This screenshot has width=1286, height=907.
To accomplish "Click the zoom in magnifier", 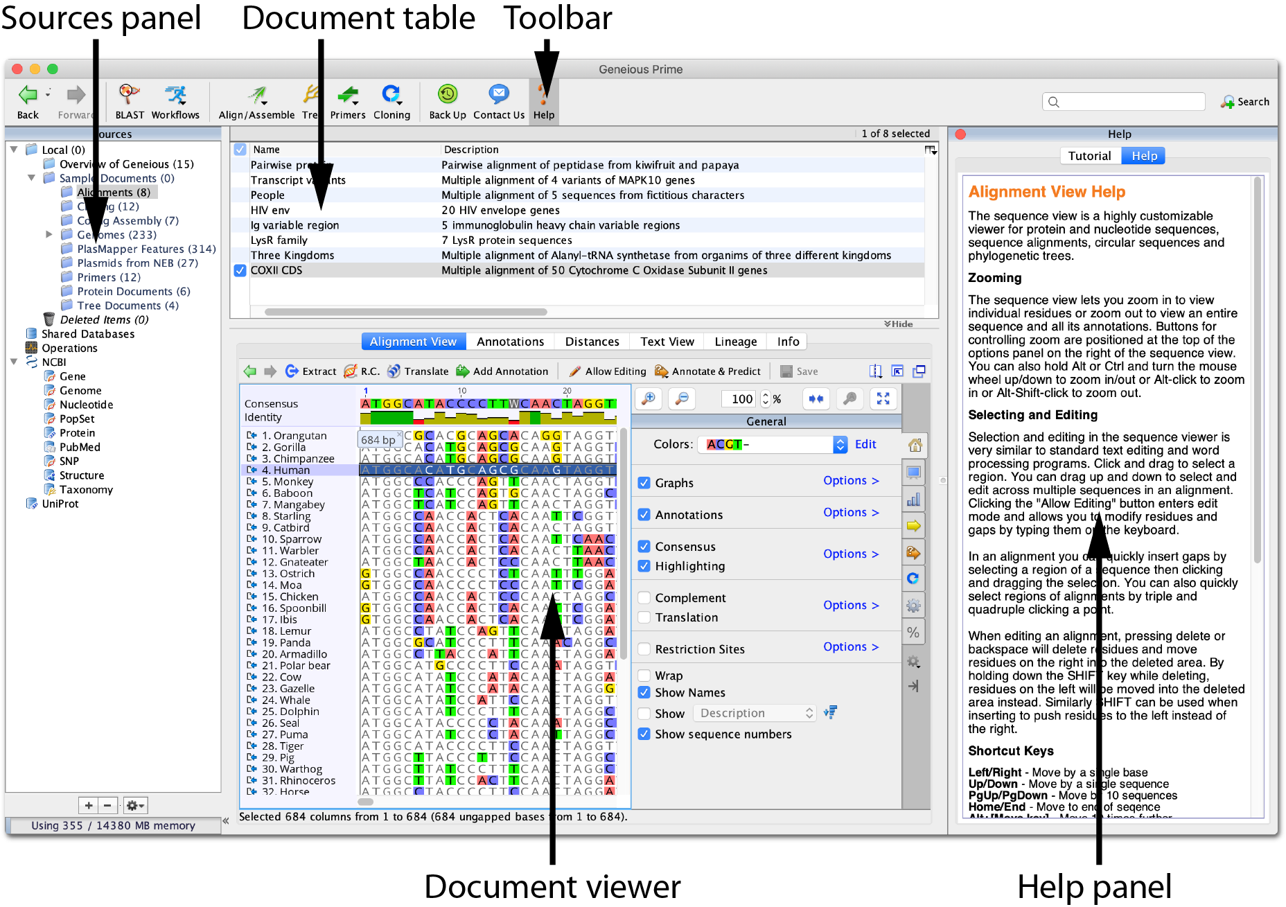I will pyautogui.click(x=649, y=398).
